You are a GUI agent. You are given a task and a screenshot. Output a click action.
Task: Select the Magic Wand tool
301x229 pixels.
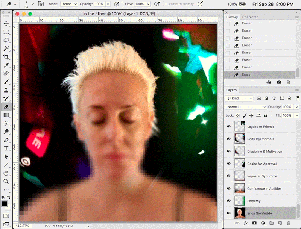click(x=6, y=49)
